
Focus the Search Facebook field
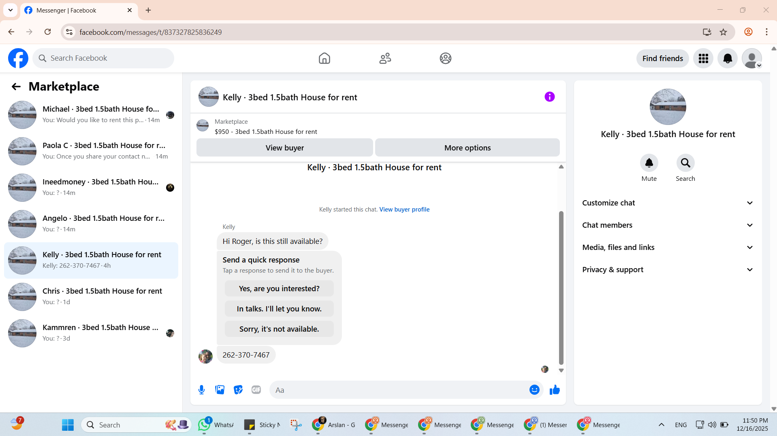click(x=103, y=58)
